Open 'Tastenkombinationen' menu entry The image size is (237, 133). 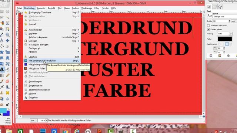pyautogui.click(x=52, y=90)
